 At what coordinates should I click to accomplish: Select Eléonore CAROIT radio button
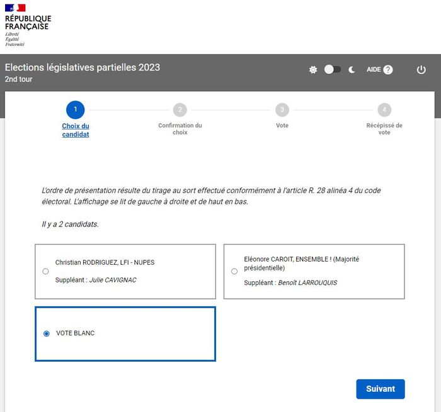234,272
